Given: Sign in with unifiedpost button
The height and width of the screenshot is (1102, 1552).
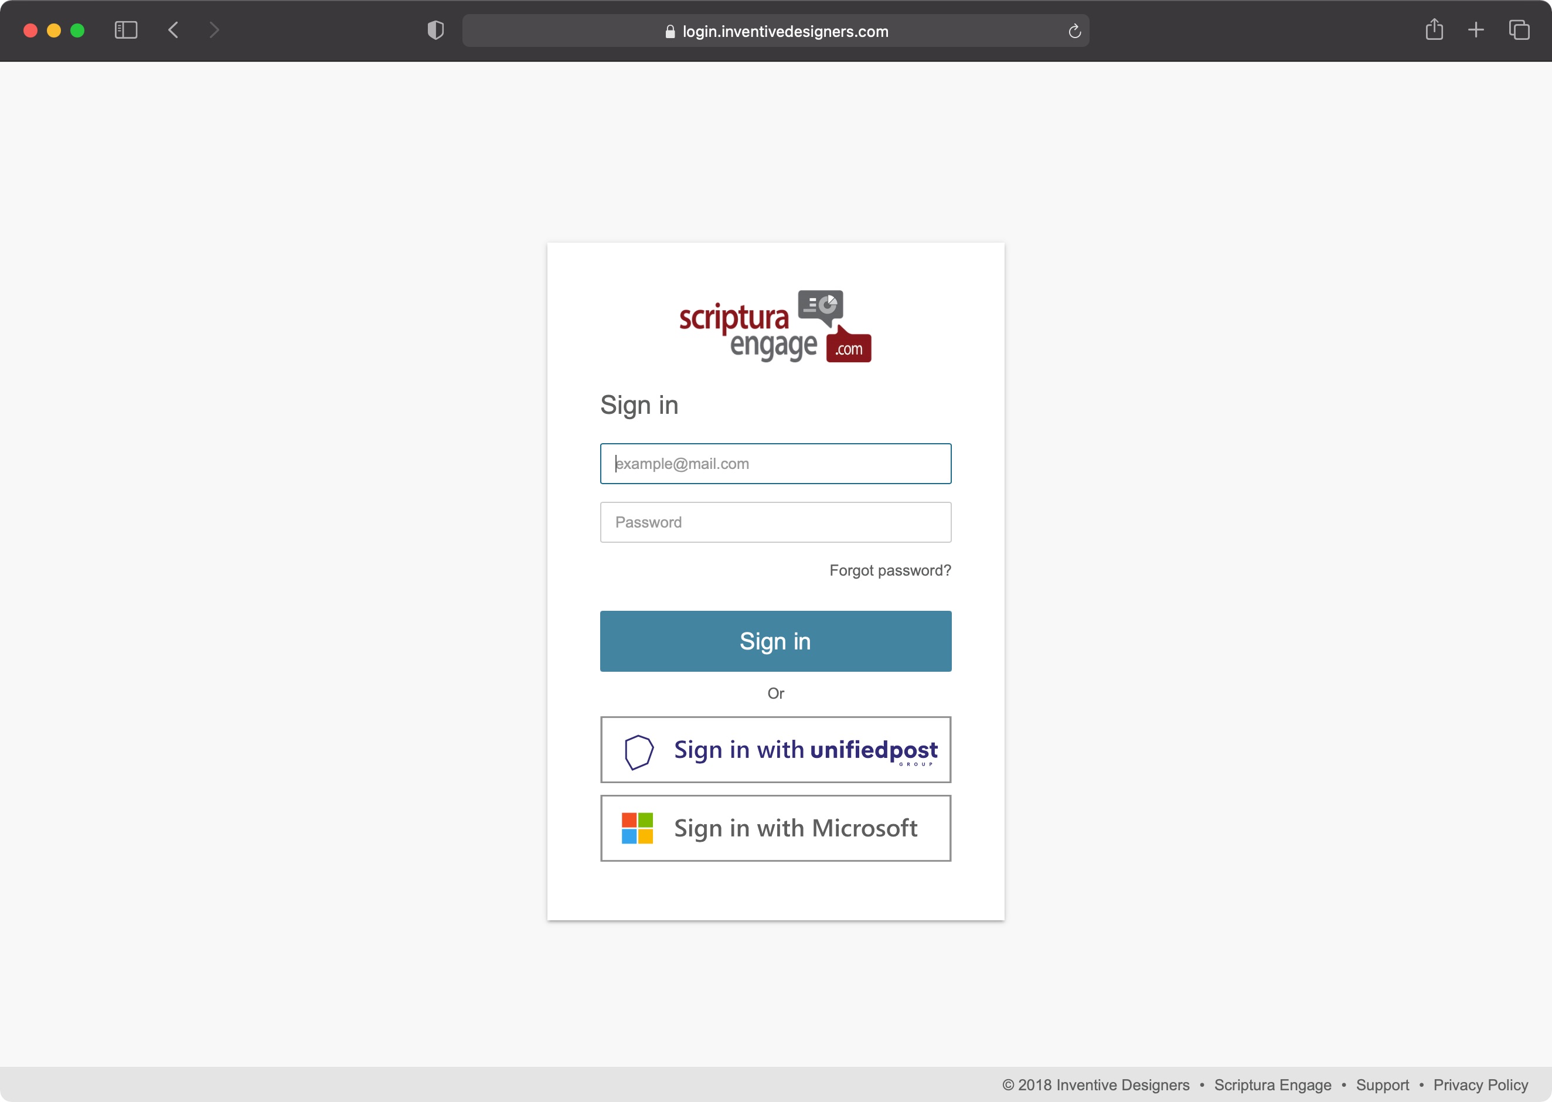Looking at the screenshot, I should [775, 750].
